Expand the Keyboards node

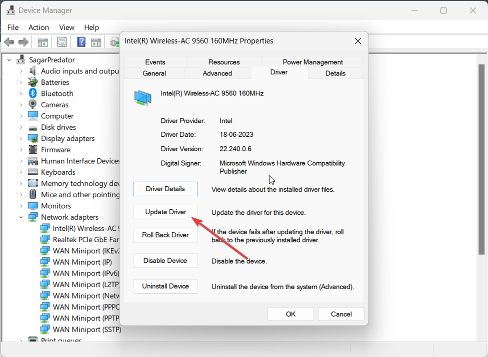click(21, 172)
